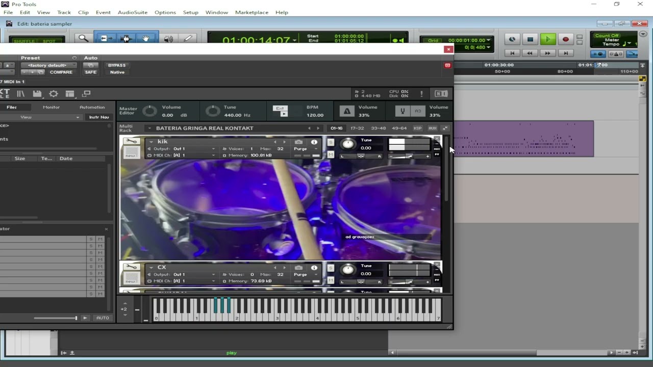Viewport: 653px width, 367px height.
Task: Mute the kik instrument
Action: (x=331, y=154)
